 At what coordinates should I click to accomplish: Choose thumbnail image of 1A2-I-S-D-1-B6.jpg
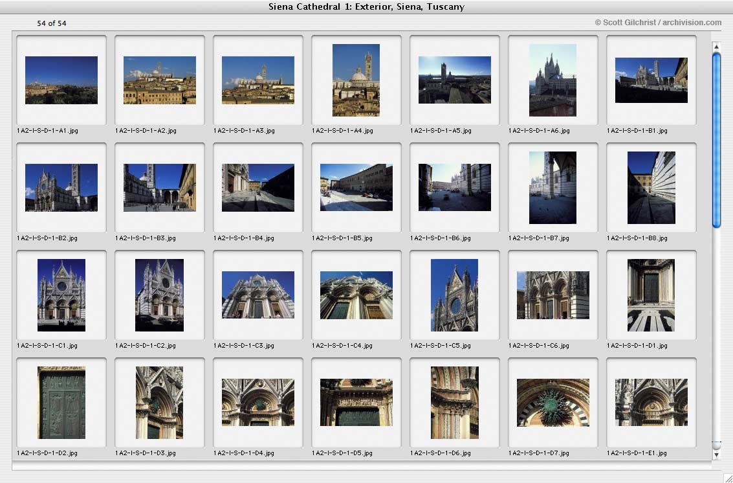(x=454, y=187)
